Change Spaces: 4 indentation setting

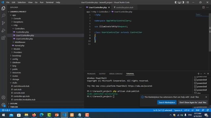click(x=178, y=110)
